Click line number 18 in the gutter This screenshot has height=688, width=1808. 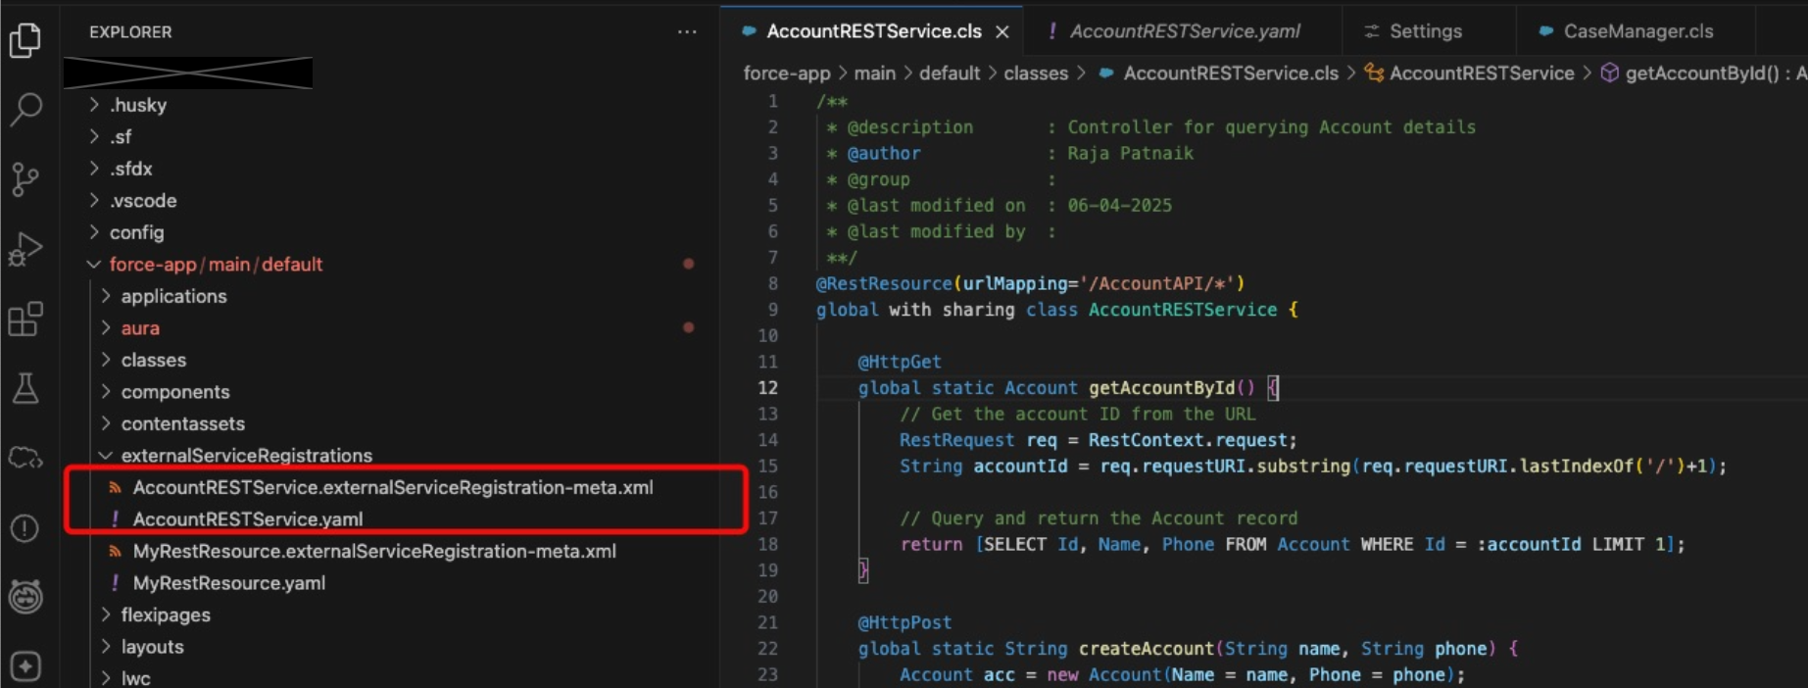[767, 544]
